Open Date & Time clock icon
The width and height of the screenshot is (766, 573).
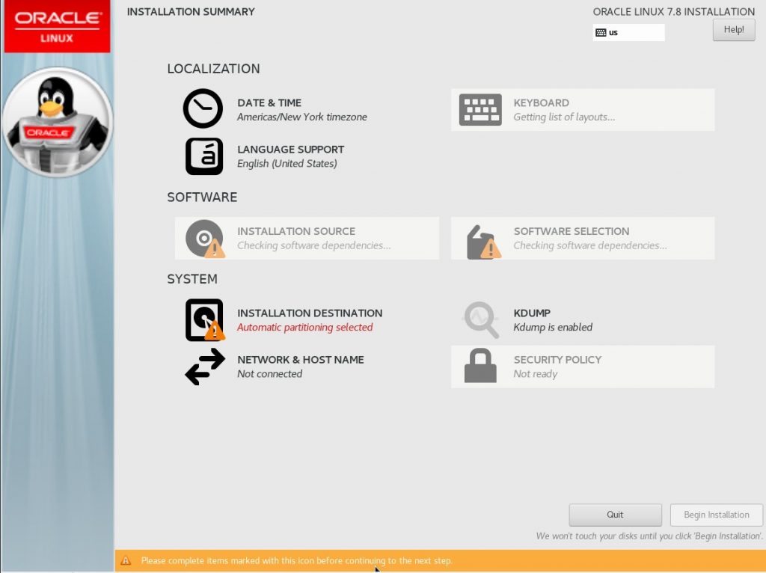(x=203, y=108)
